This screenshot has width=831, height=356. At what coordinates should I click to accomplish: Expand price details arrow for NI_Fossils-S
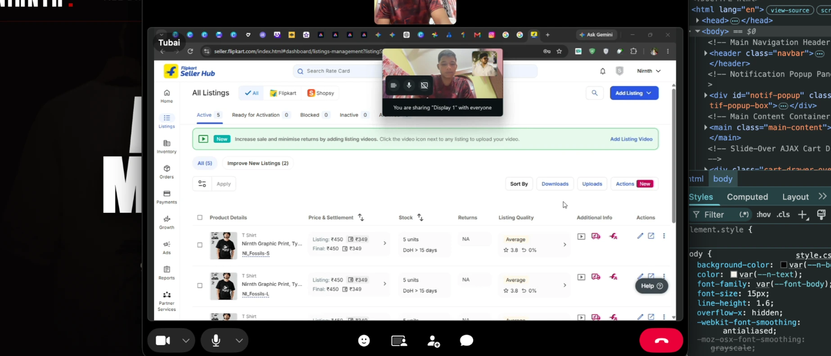(x=385, y=243)
